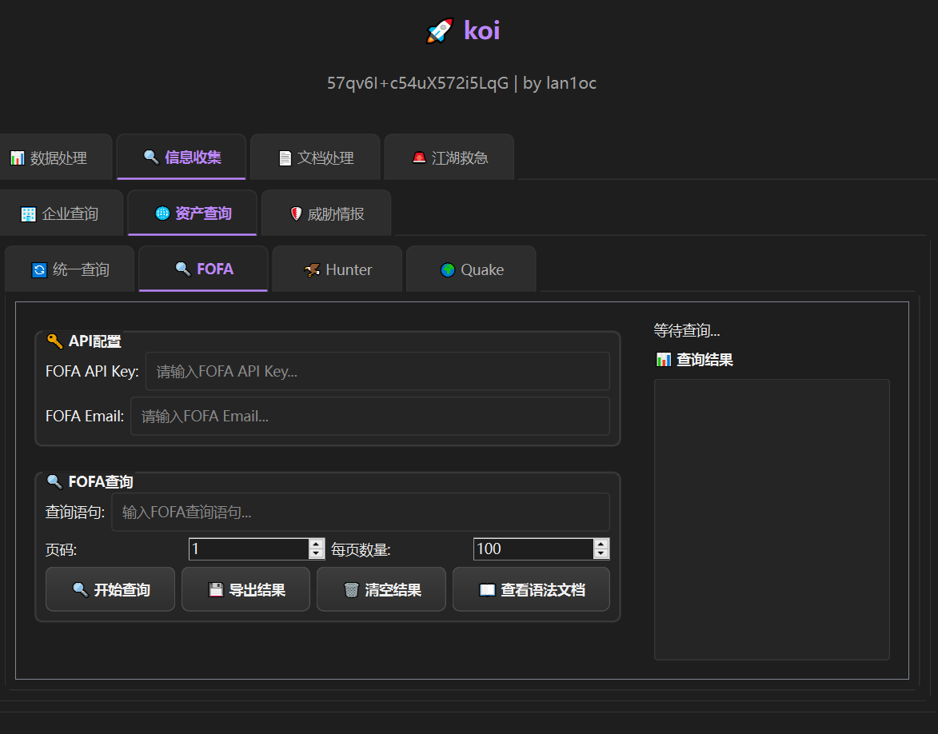Select the 企业查询 sub-tab

(x=60, y=213)
